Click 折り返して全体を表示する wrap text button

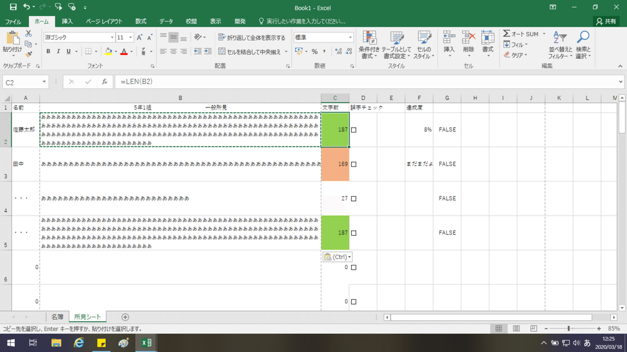[x=252, y=38]
